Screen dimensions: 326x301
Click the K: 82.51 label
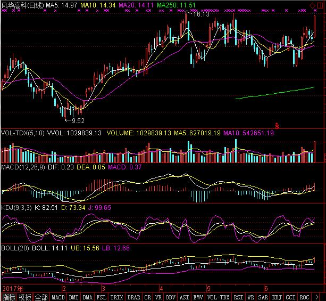(x=46, y=208)
